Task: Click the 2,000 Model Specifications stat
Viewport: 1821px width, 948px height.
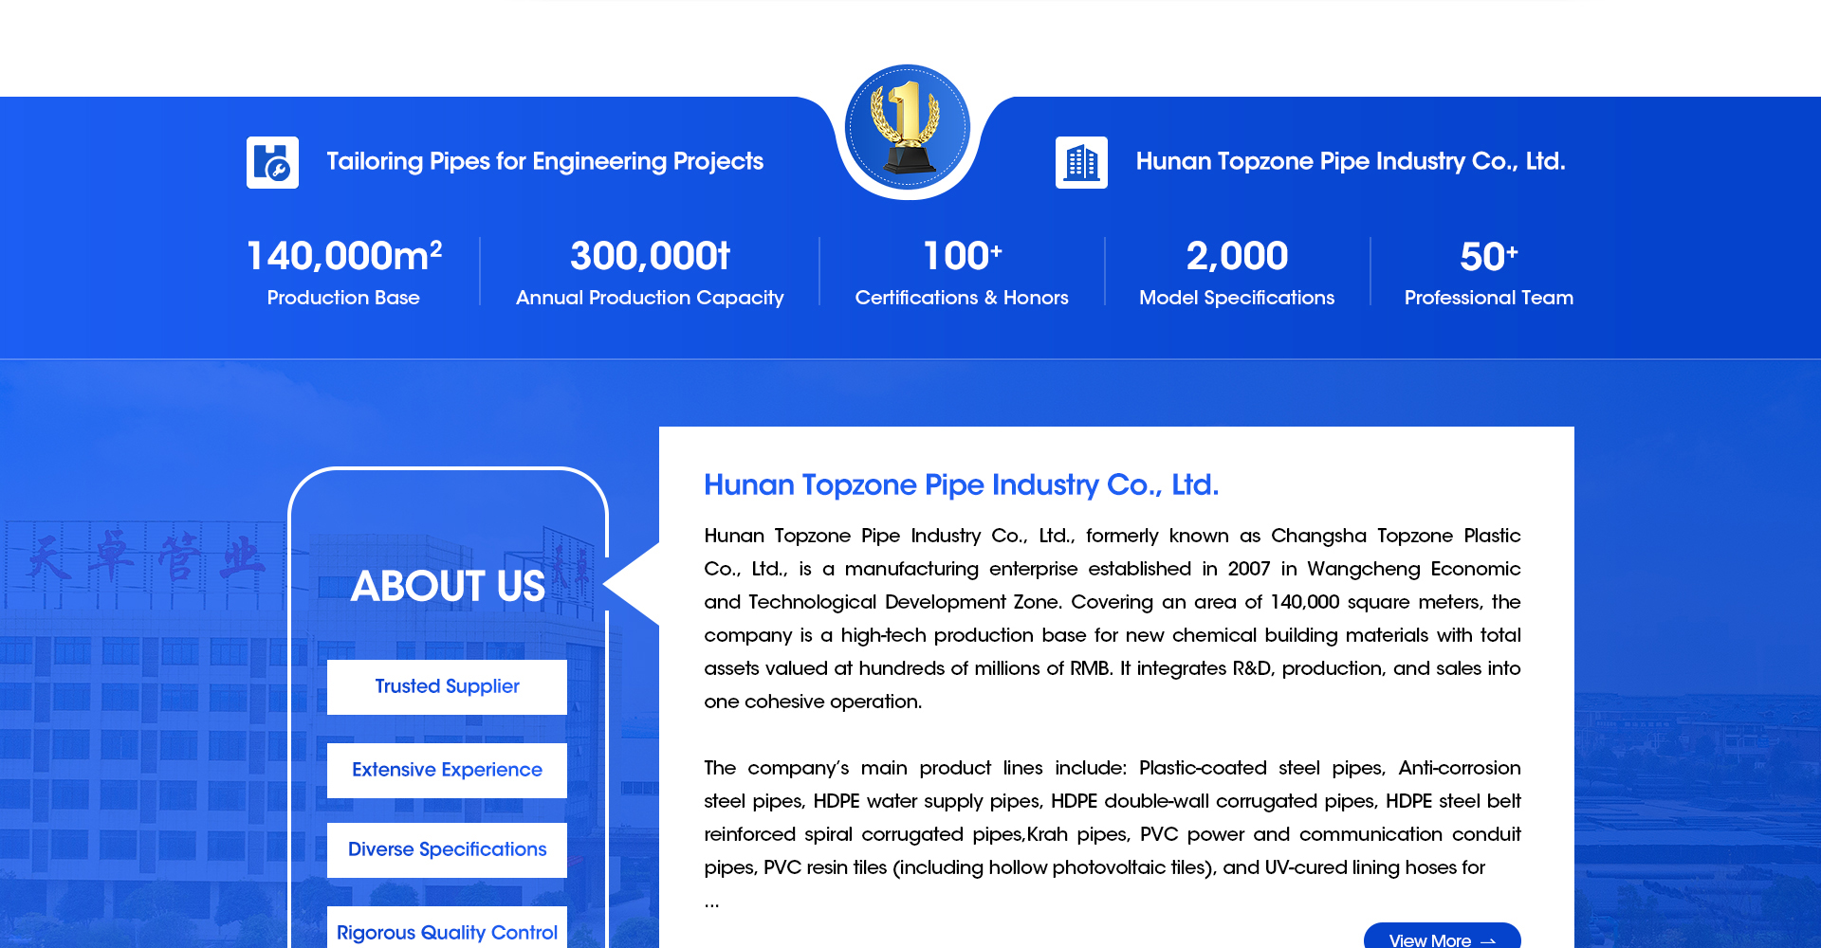Action: coord(1237,272)
